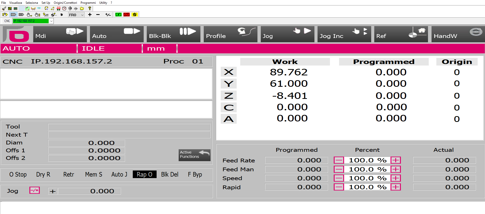Click the Active Functions button
The width and height of the screenshot is (485, 214).
[194, 155]
